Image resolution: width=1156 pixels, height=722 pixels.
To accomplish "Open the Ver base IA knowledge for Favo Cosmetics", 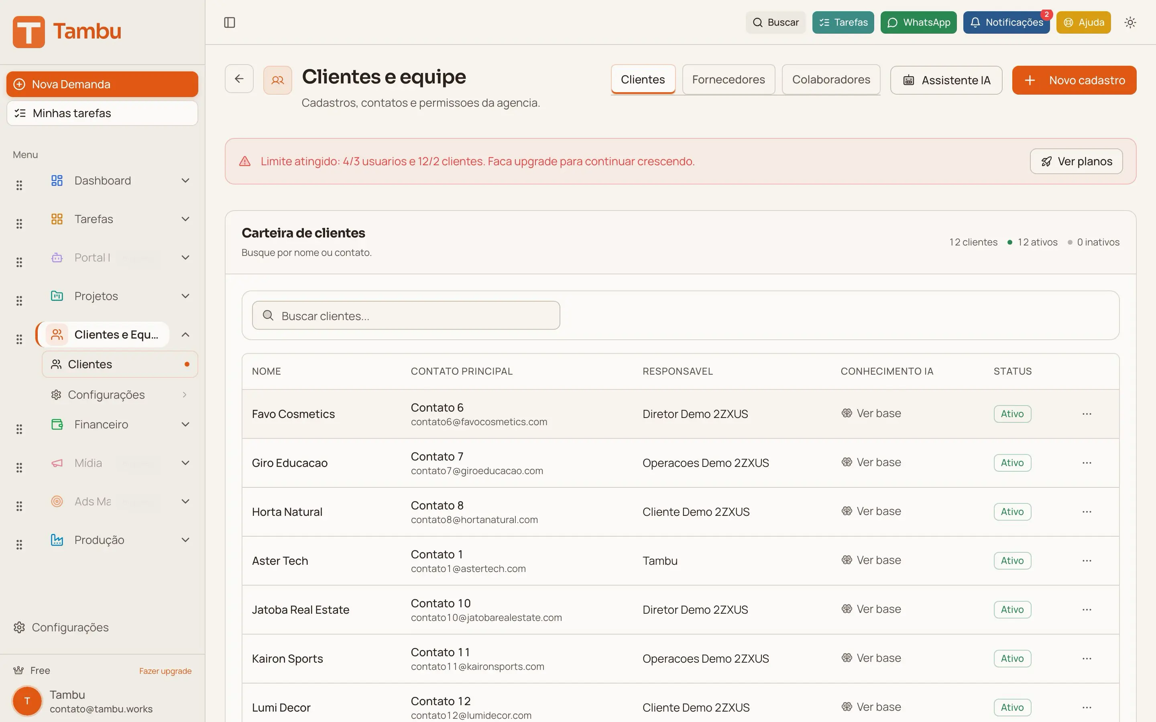I will (x=871, y=414).
